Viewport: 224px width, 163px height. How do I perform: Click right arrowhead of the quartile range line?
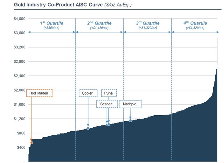pyautogui.click(x=218, y=32)
